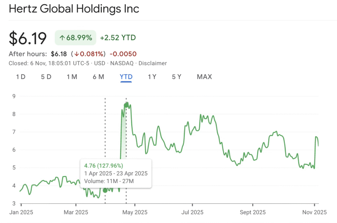View the 5 Y price history

176,77
